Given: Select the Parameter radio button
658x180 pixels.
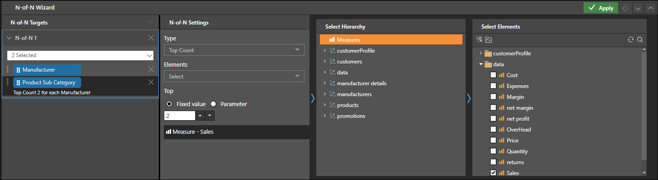Looking at the screenshot, I should coord(213,104).
